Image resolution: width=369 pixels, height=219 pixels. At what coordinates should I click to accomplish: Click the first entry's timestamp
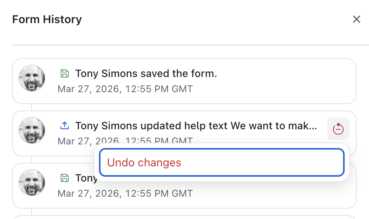[125, 89]
